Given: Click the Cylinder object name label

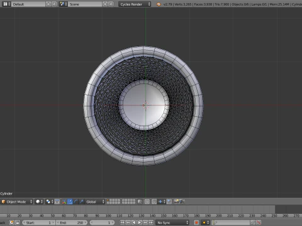Looking at the screenshot, I should [6, 193].
